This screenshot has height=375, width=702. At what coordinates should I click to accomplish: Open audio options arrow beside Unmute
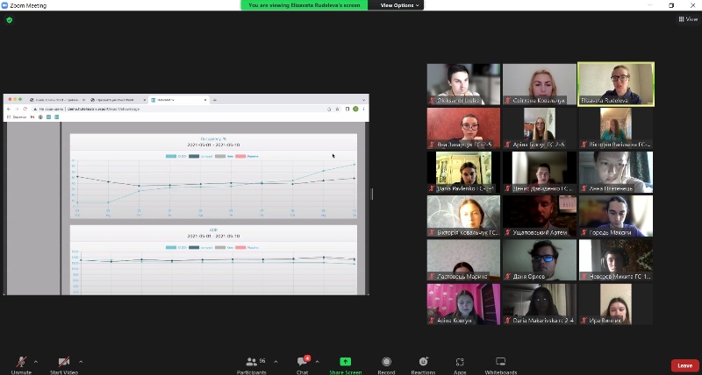click(x=36, y=362)
